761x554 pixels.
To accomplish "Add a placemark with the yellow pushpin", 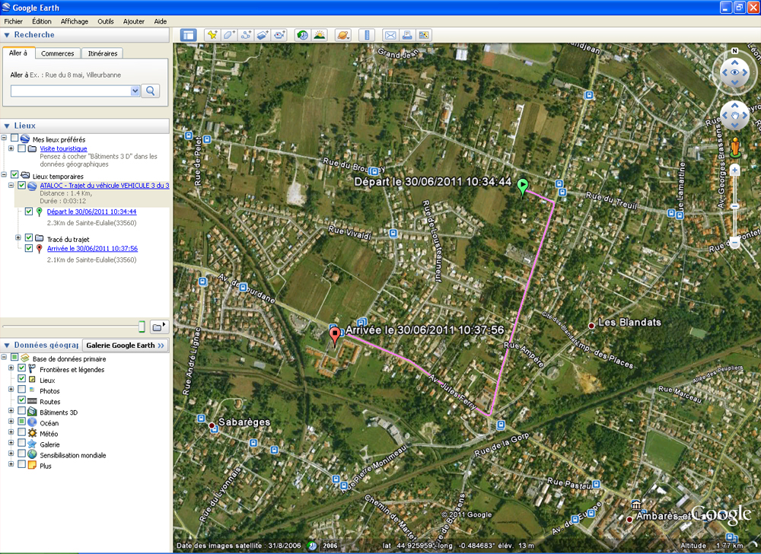I will (x=212, y=35).
